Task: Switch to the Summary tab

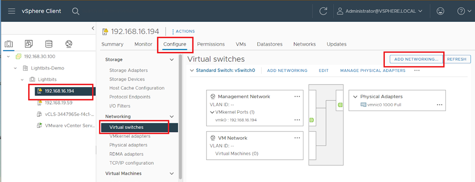Action: pyautogui.click(x=113, y=44)
